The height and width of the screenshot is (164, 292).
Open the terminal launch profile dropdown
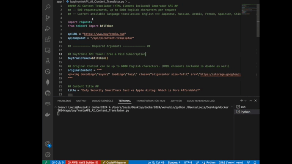tap(245, 101)
